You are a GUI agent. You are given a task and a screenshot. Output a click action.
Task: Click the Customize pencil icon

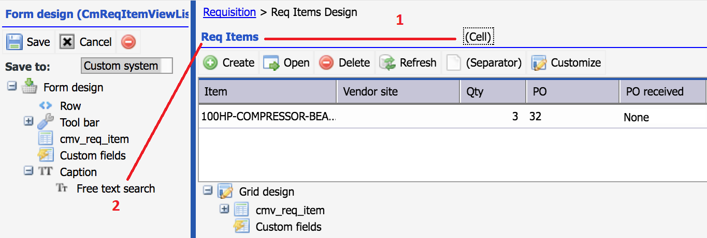click(539, 63)
